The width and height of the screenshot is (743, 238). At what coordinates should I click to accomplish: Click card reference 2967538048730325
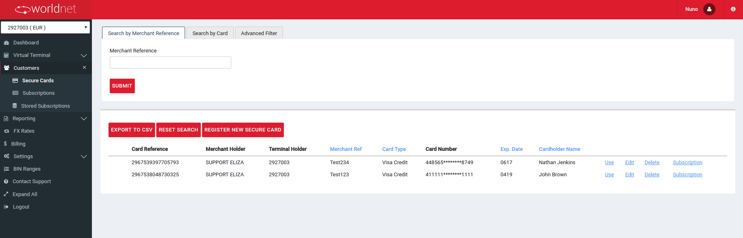155,175
